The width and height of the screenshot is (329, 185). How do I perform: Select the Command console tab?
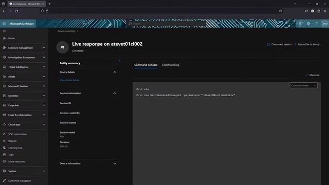tap(145, 65)
